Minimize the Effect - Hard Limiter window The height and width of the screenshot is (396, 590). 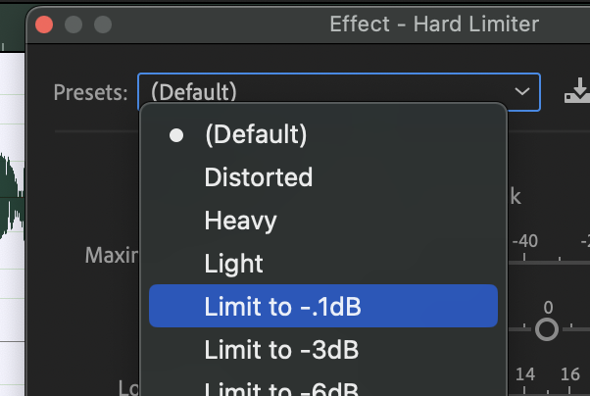click(x=73, y=25)
